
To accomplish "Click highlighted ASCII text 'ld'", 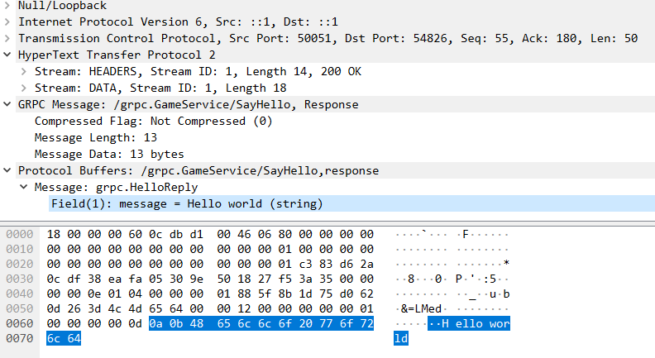I will coord(401,338).
